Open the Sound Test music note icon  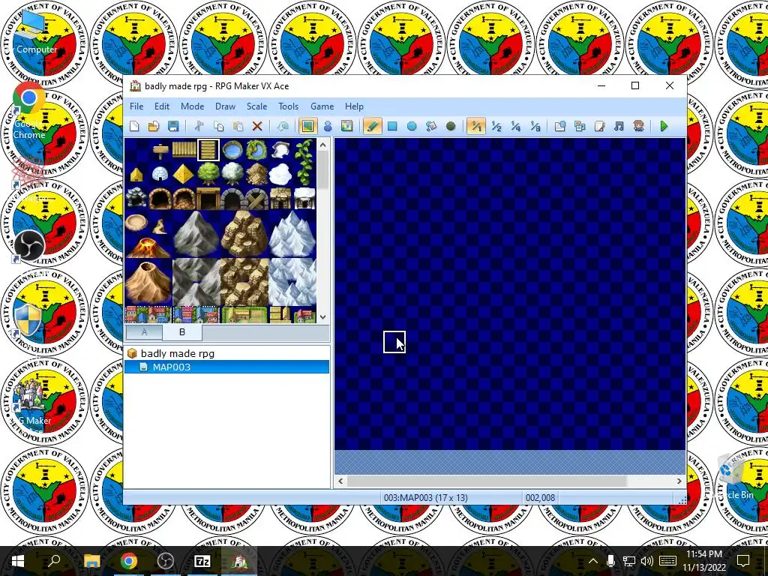(x=619, y=126)
